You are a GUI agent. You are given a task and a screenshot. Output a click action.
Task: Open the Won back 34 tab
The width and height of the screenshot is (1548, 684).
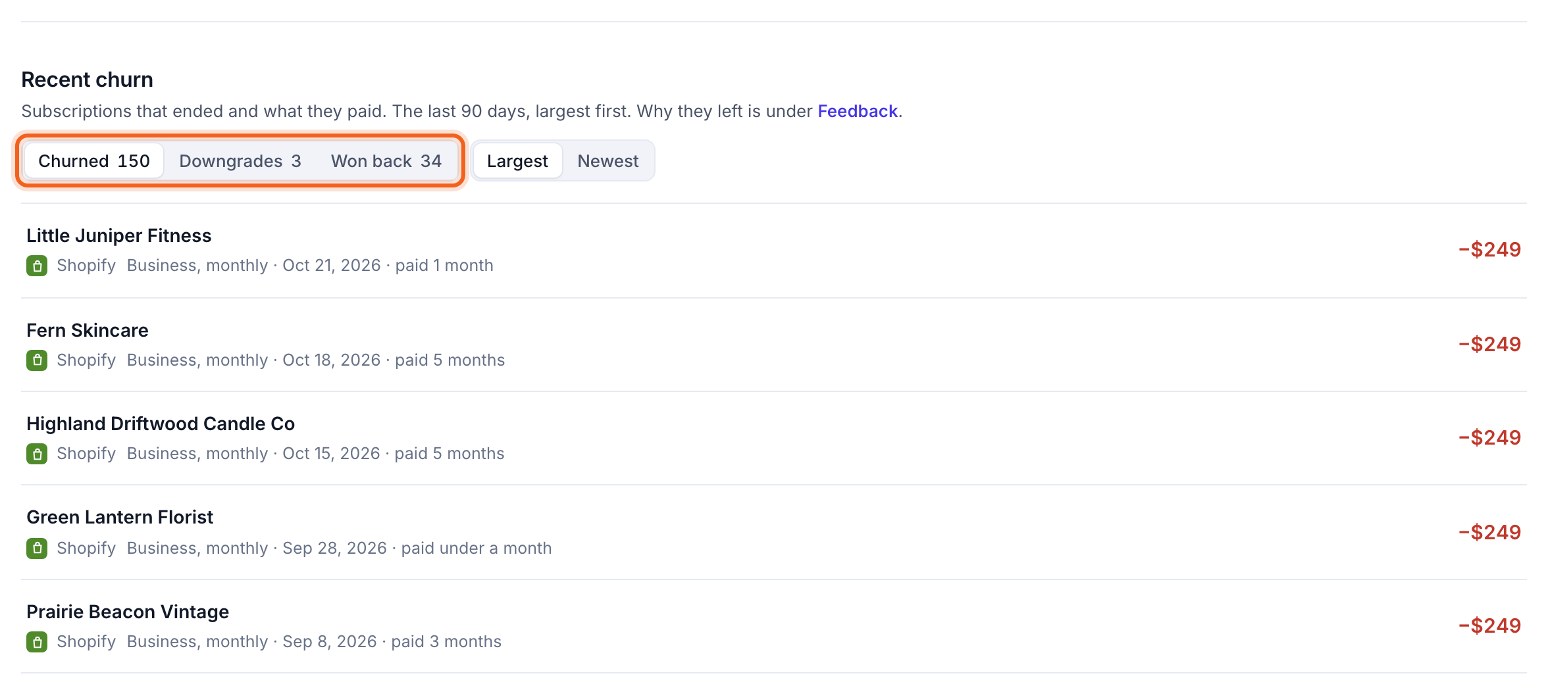tap(386, 161)
